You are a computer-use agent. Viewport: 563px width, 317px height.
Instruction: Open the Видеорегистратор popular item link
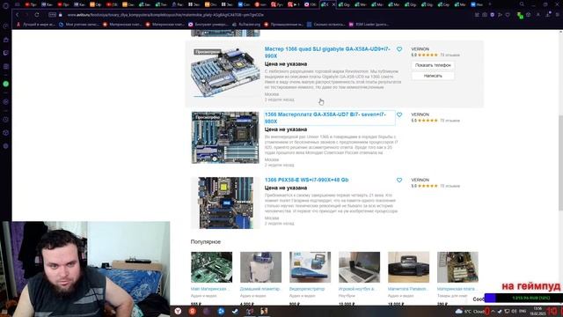coord(307,289)
